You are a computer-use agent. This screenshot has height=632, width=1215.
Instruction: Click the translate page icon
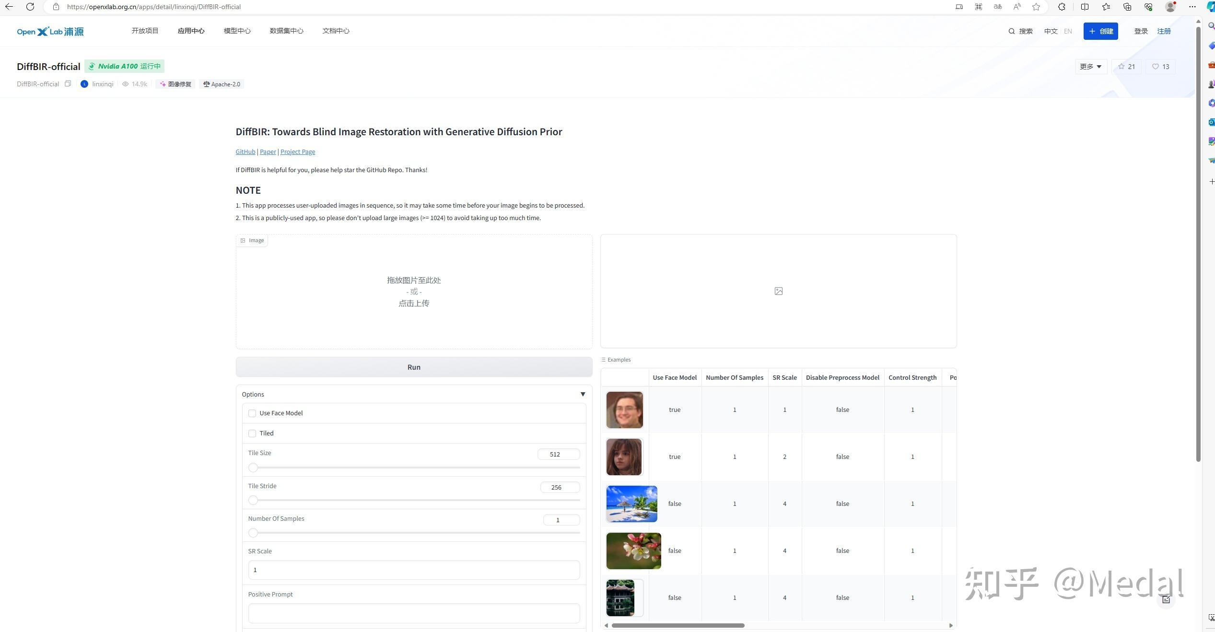tap(998, 7)
